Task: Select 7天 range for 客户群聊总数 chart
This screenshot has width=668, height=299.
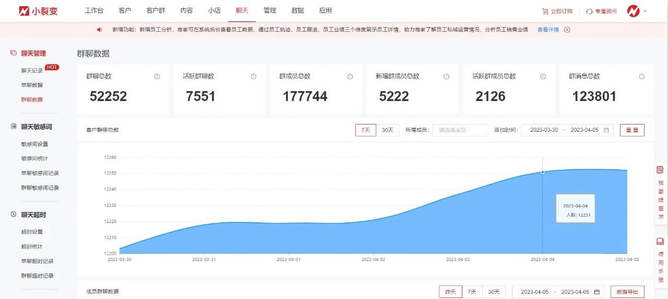Action: point(366,130)
